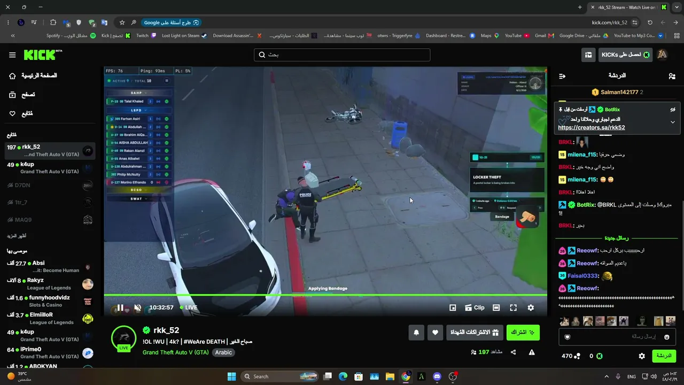
Task: Open k4up channel in followed list
Action: click(50, 168)
